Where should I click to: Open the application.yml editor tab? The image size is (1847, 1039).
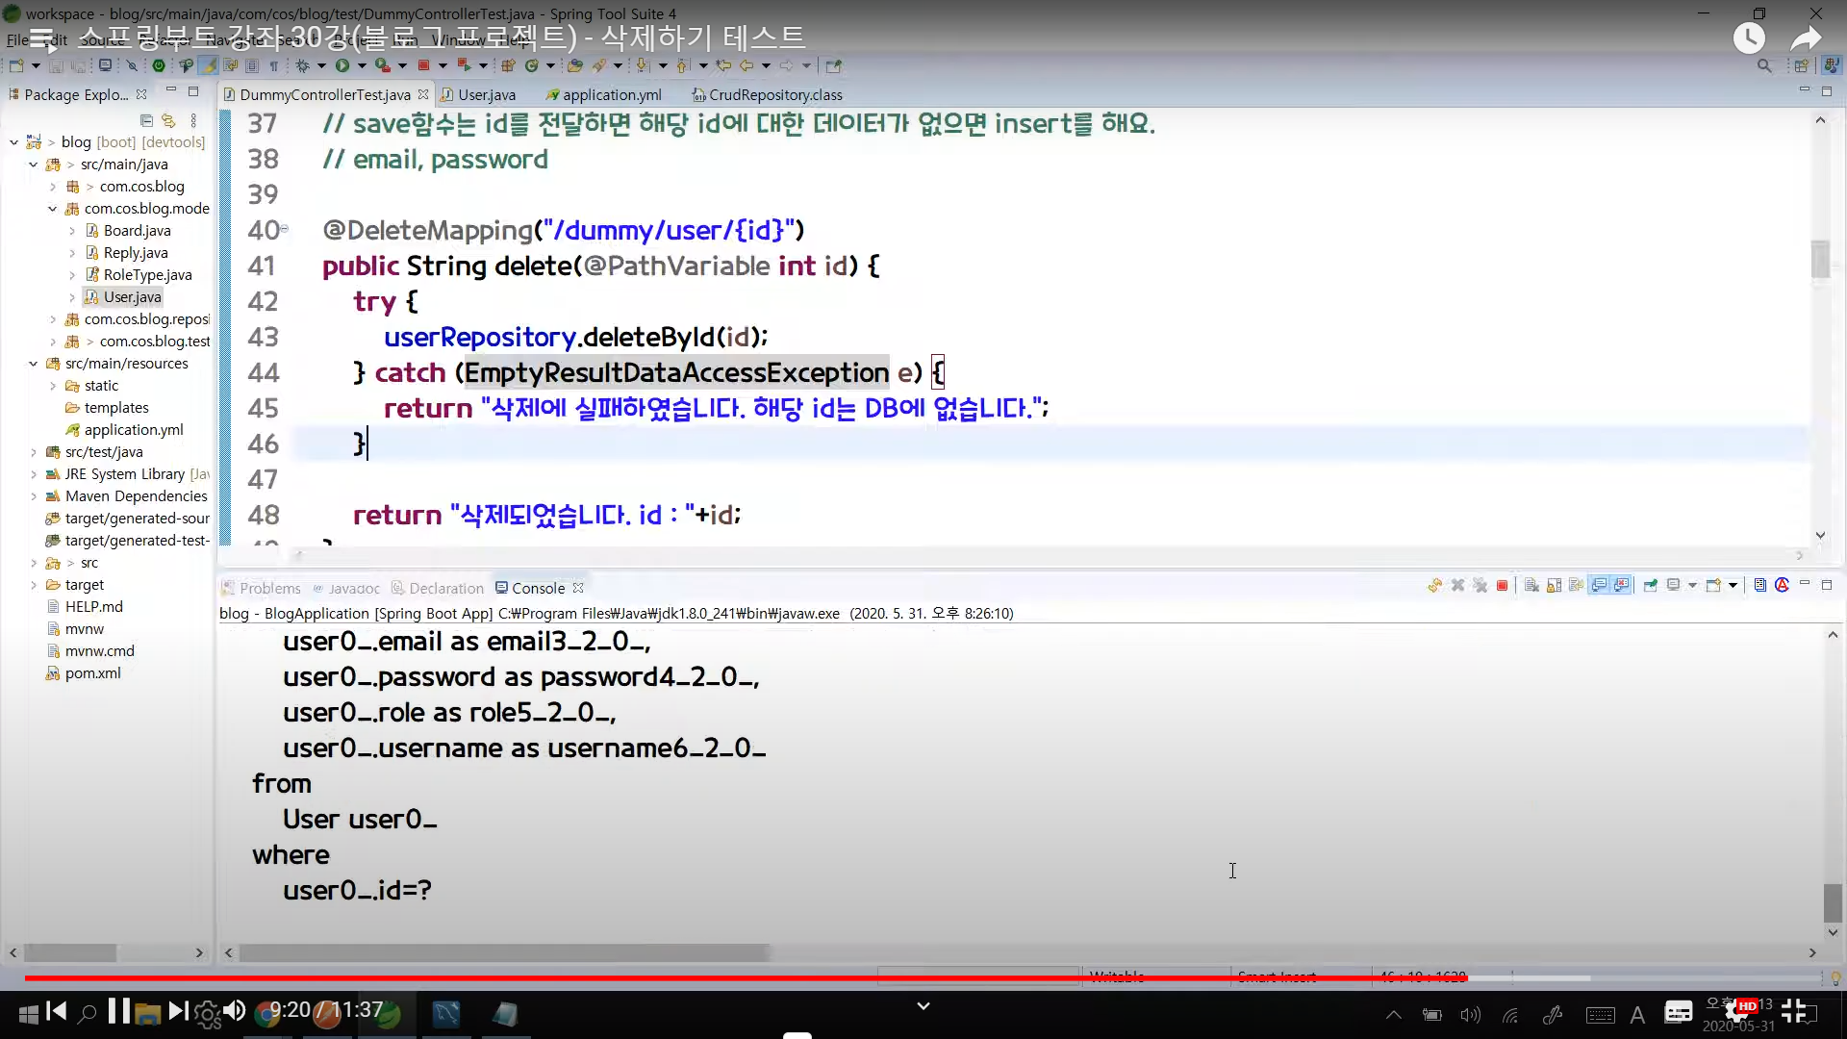(611, 94)
